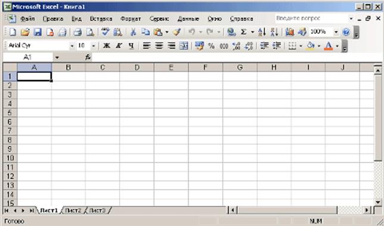Merge and center cells
The width and height of the screenshot is (384, 226).
[x=184, y=46]
